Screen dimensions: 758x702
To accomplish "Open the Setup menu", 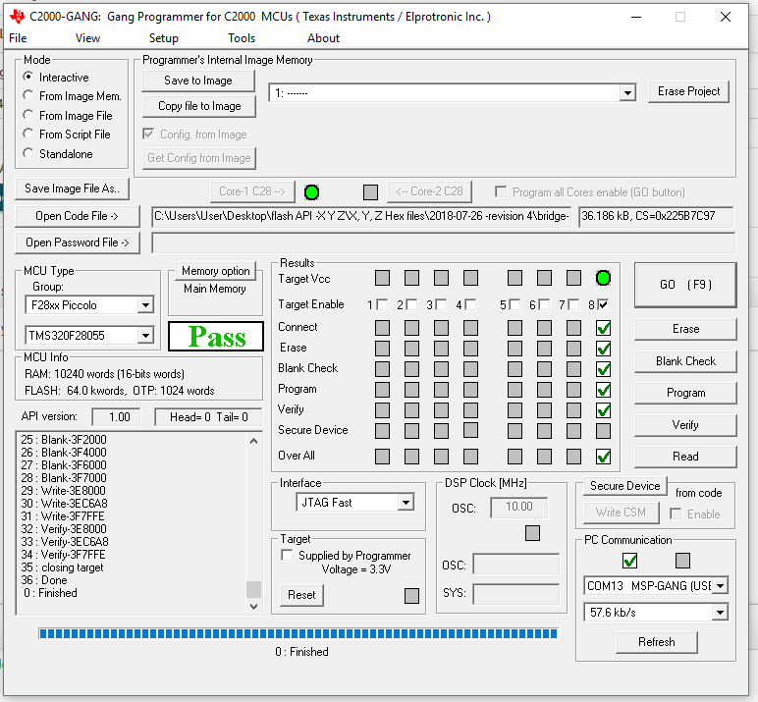I will 163,38.
